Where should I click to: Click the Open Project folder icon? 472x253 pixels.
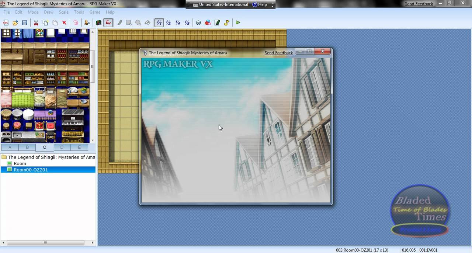click(15, 22)
